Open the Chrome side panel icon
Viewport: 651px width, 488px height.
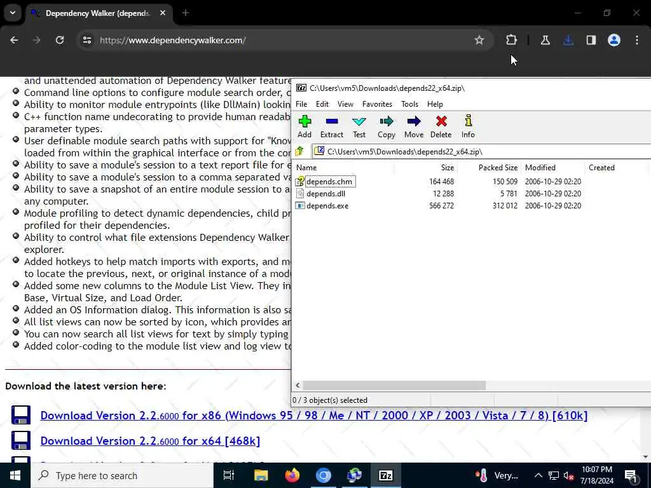(x=591, y=40)
